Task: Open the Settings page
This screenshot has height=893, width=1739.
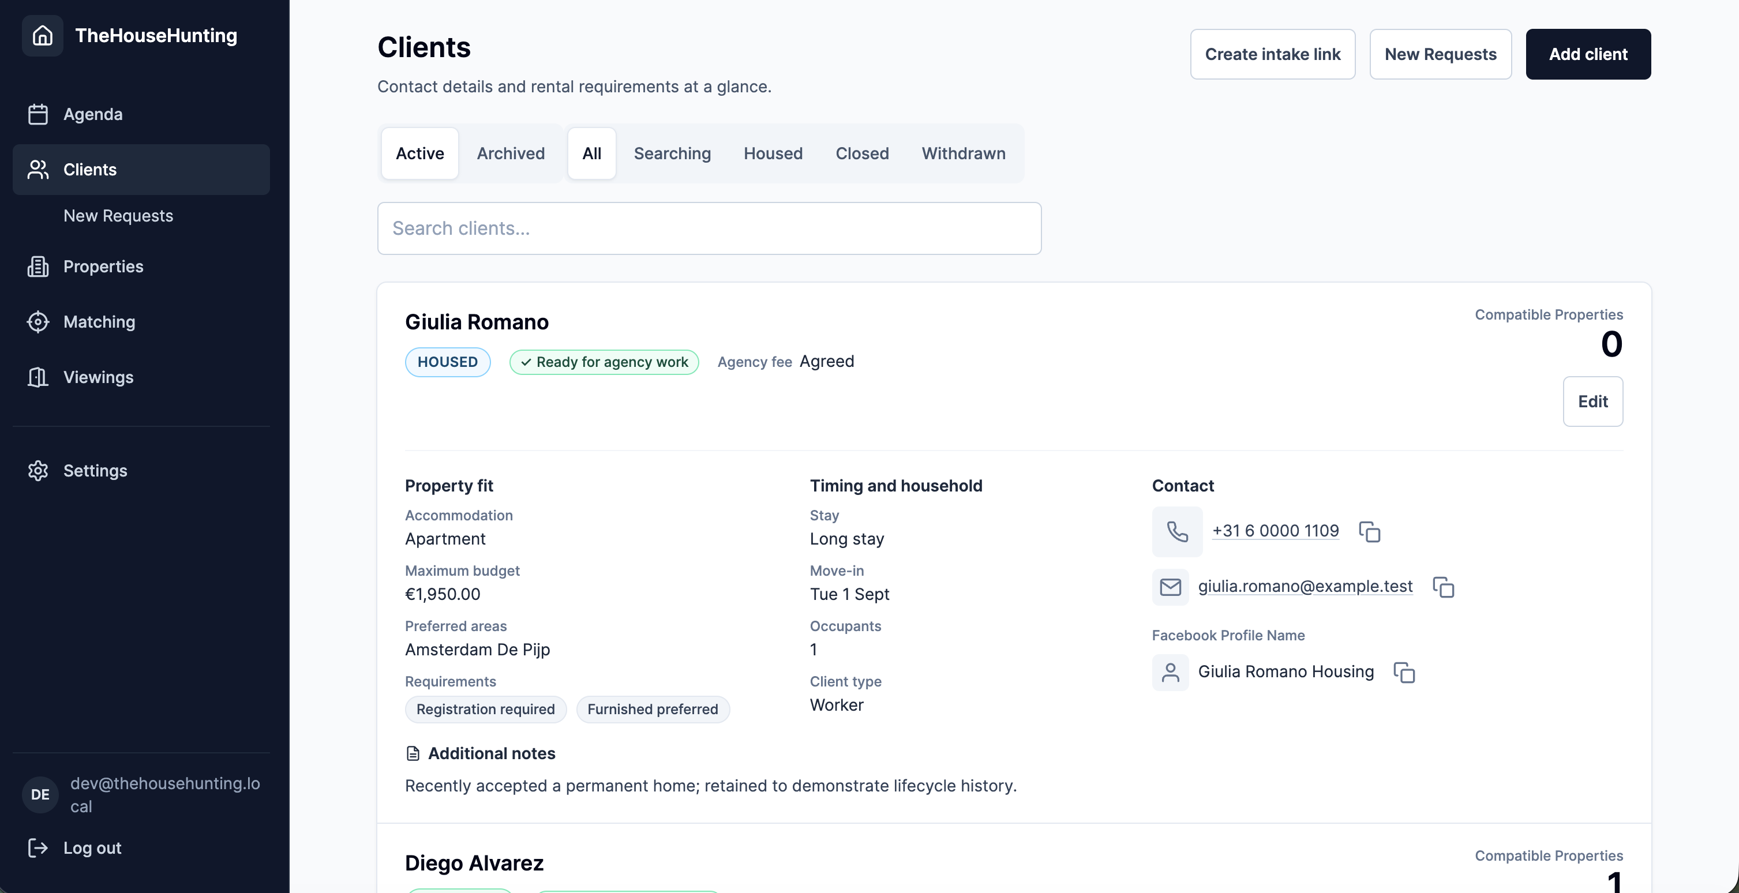Action: click(141, 471)
